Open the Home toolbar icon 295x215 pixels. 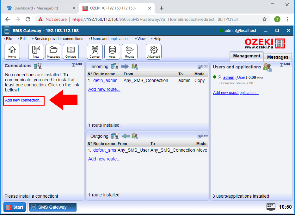pyautogui.click(x=12, y=52)
